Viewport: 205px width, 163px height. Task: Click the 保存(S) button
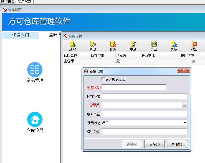pos(154,144)
